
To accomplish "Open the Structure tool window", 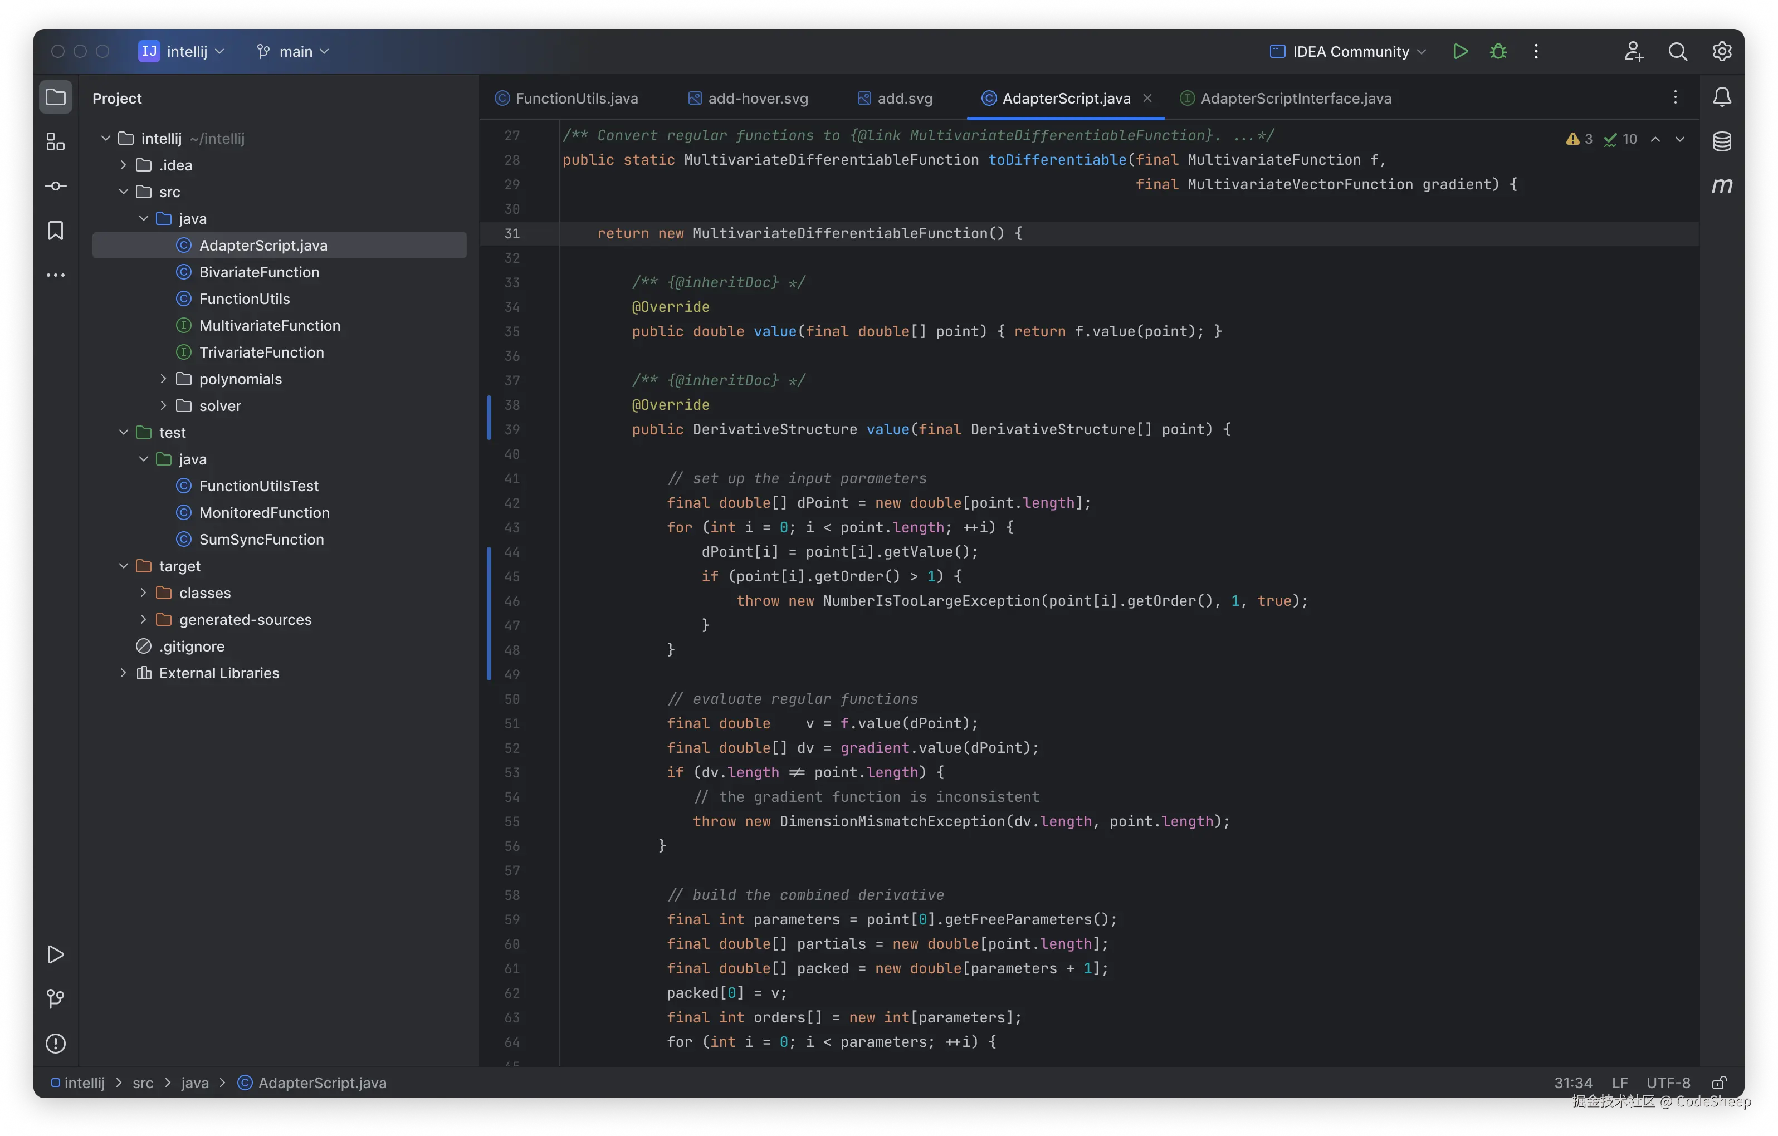I will point(55,142).
